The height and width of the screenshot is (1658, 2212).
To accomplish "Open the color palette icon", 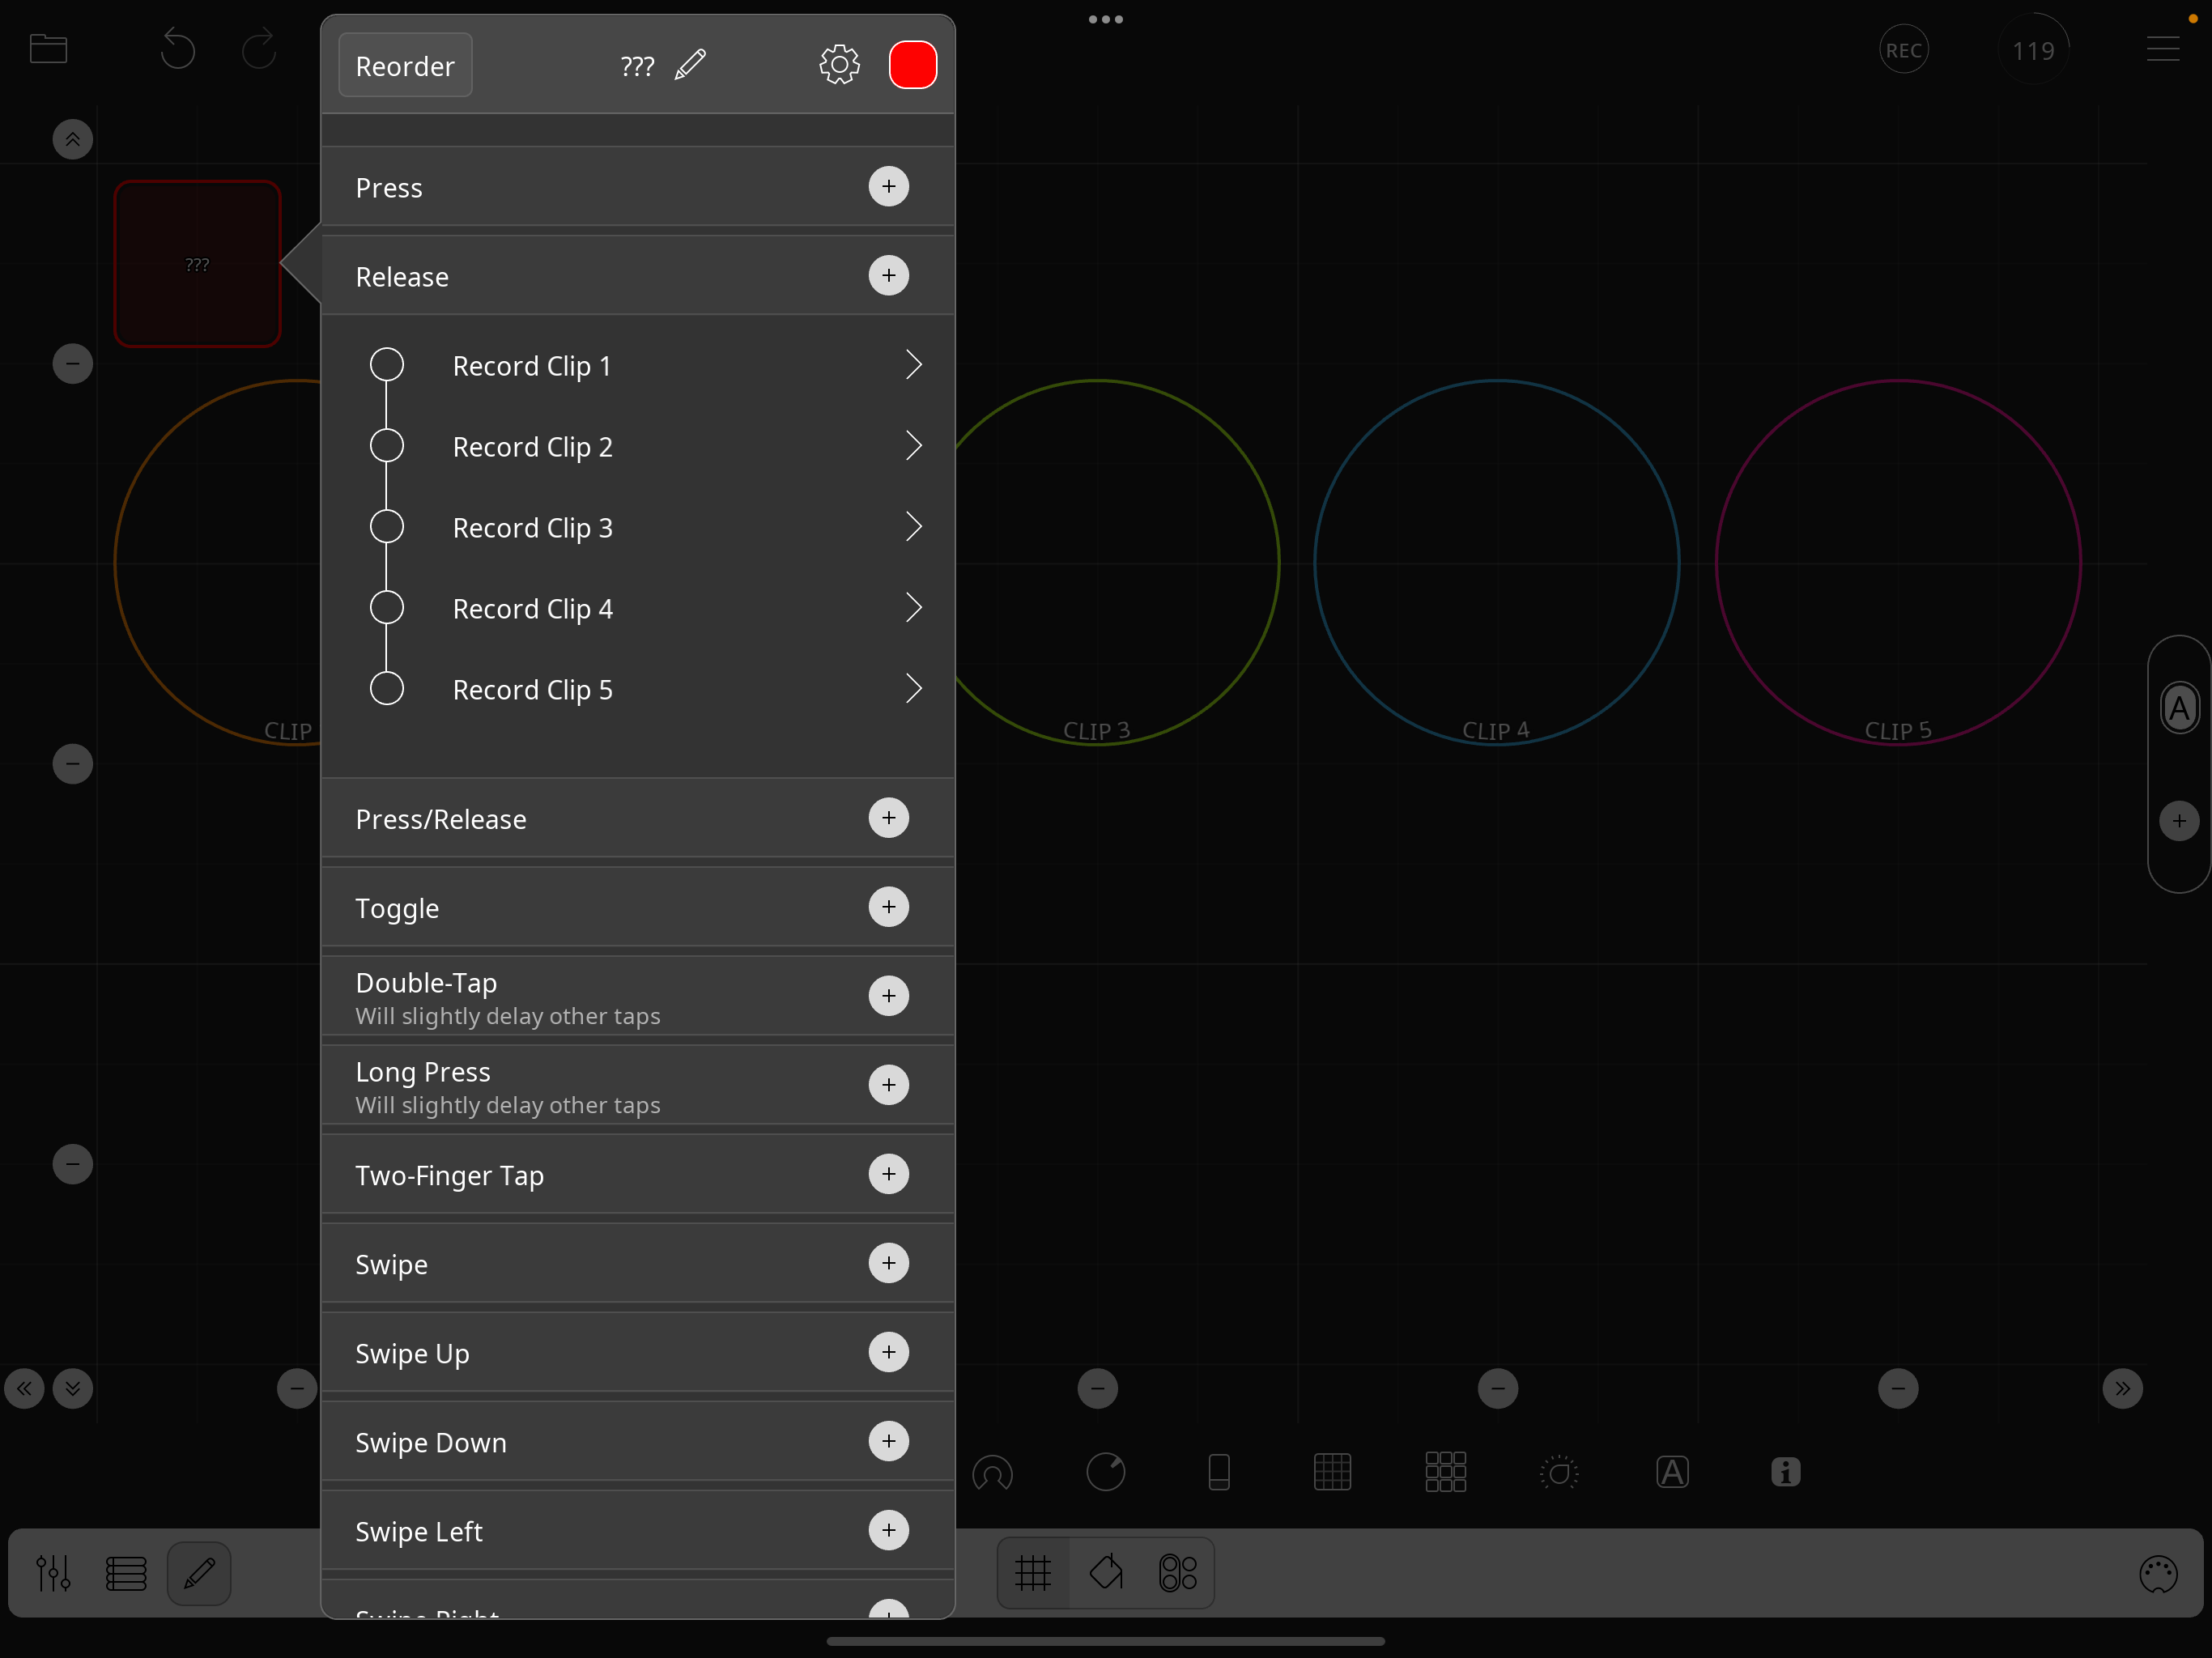I will pyautogui.click(x=2158, y=1573).
